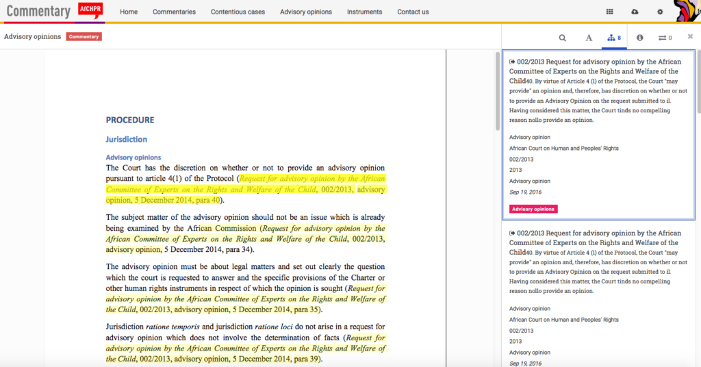Click the Advisory opinions page title
Viewport: 701px width, 367px height.
coord(33,37)
